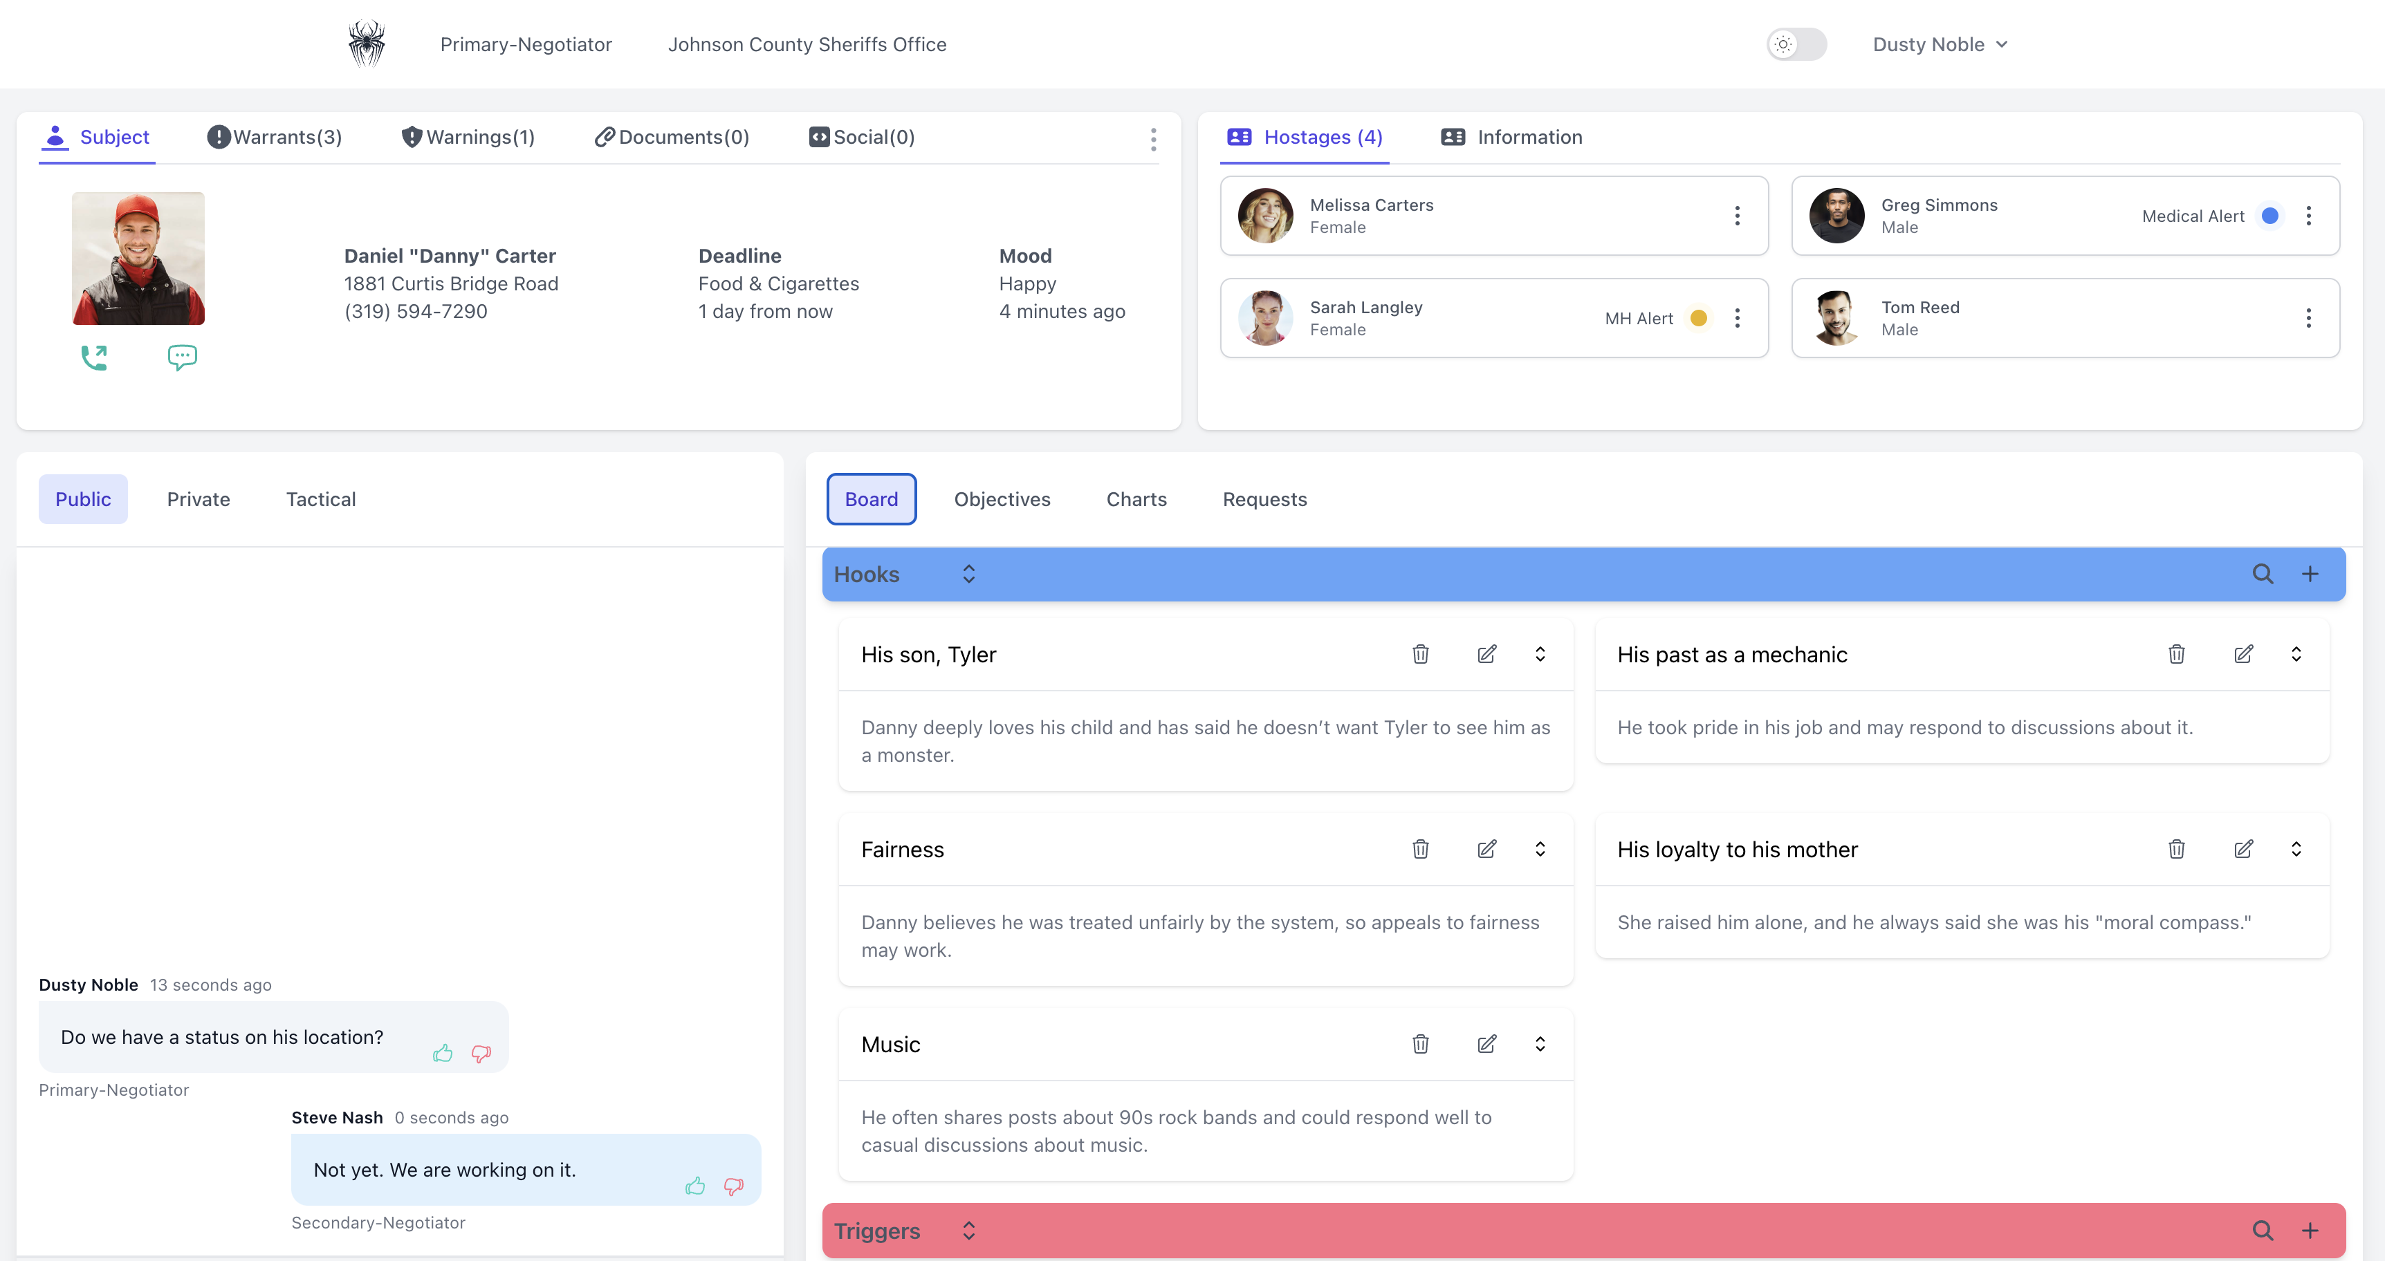Search within the Hooks section
Image resolution: width=2385 pixels, height=1261 pixels.
pyautogui.click(x=2262, y=575)
